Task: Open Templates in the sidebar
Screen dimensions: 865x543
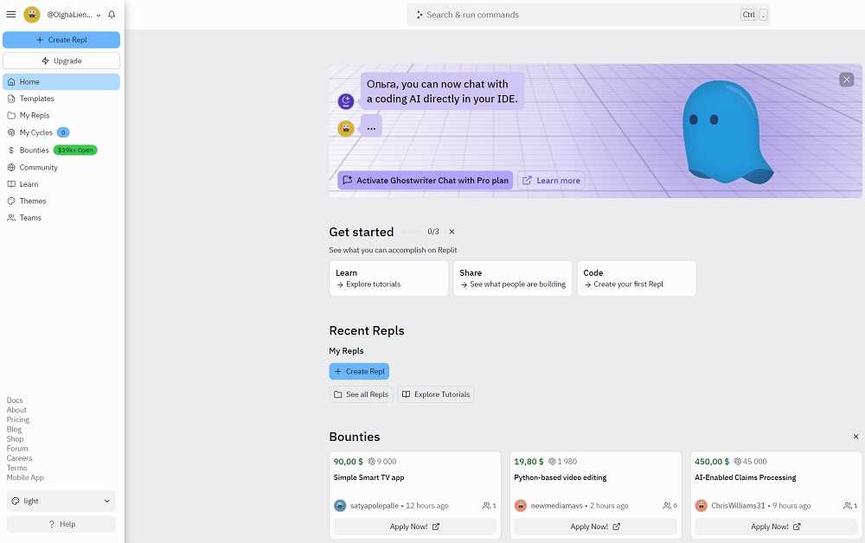Action: (x=36, y=99)
